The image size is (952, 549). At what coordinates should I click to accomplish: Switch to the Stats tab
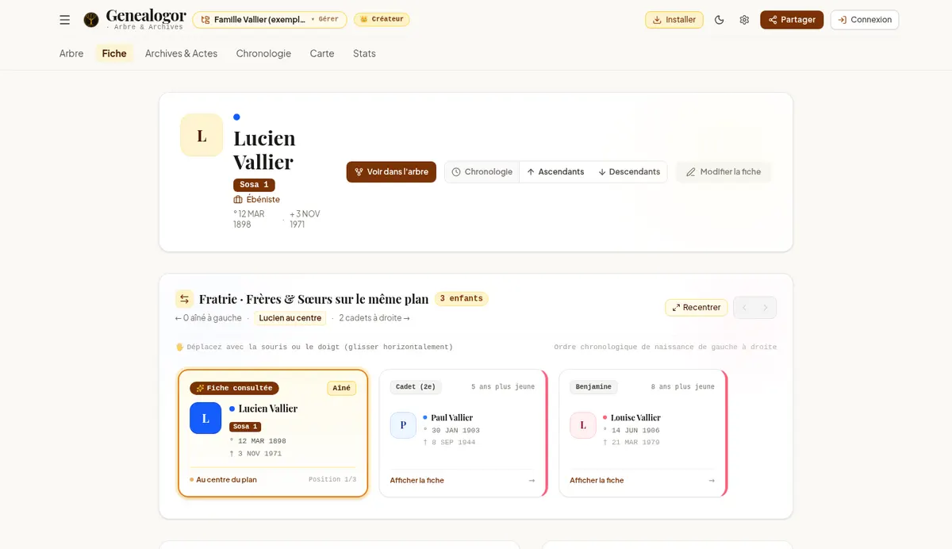364,53
